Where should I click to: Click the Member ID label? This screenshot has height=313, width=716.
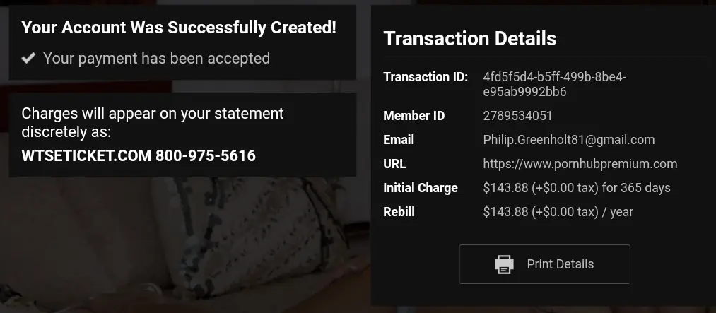point(413,116)
